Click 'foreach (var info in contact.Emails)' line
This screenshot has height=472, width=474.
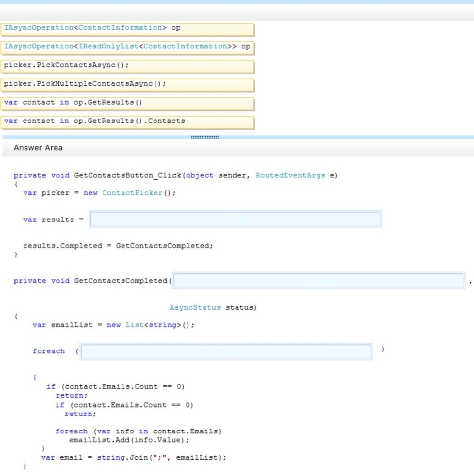(x=138, y=431)
